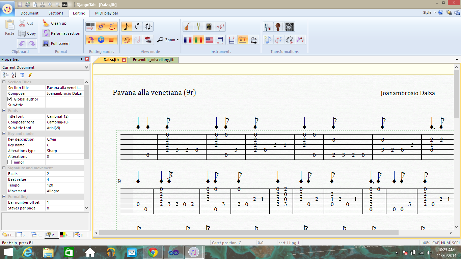Click the Clean up broom icon

pos(46,23)
